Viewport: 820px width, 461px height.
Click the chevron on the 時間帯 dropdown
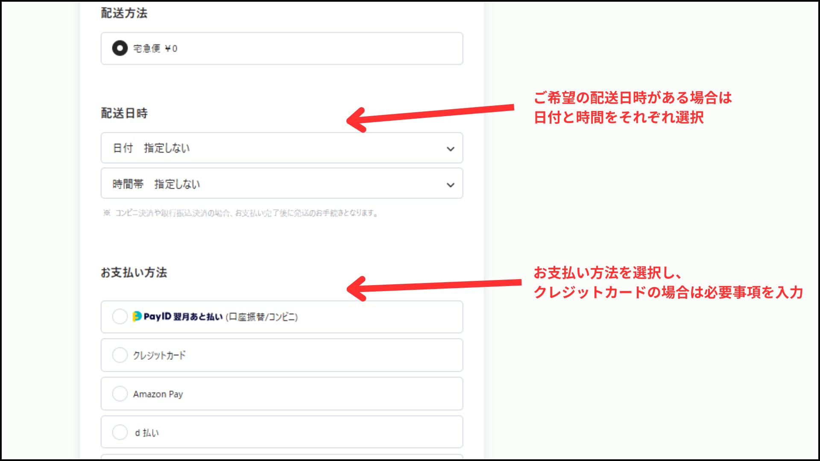click(450, 185)
